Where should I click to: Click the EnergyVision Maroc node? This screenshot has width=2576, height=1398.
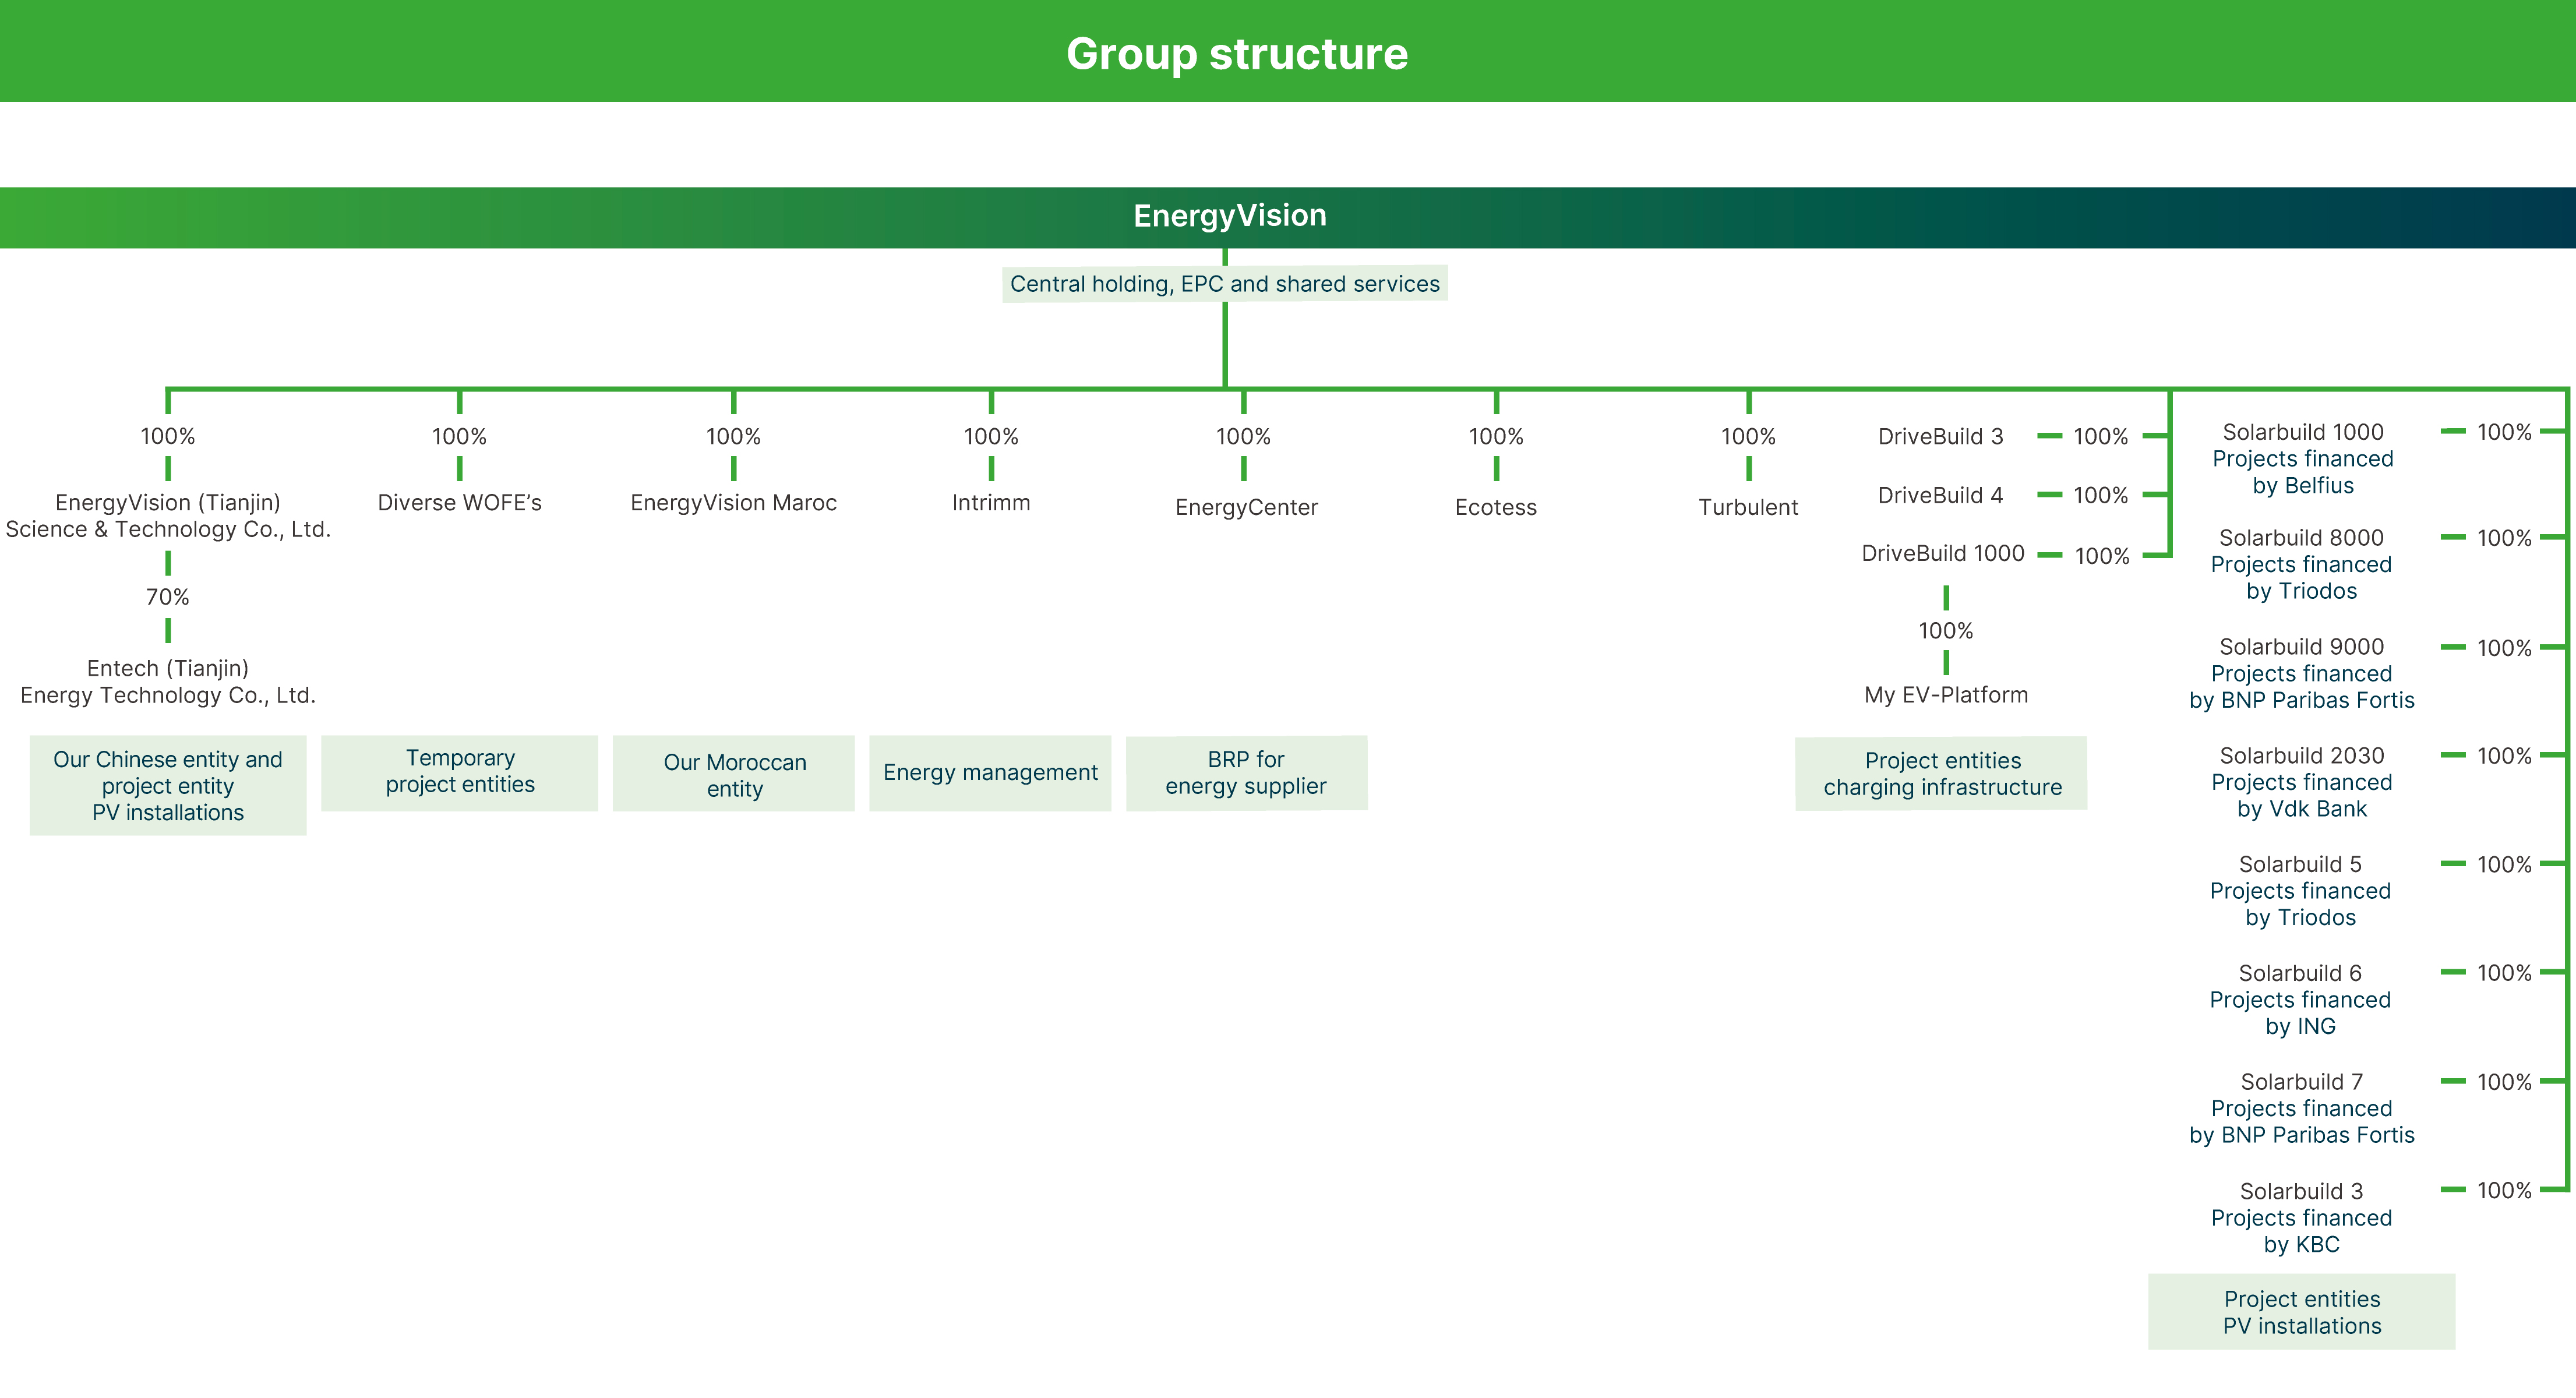click(733, 503)
